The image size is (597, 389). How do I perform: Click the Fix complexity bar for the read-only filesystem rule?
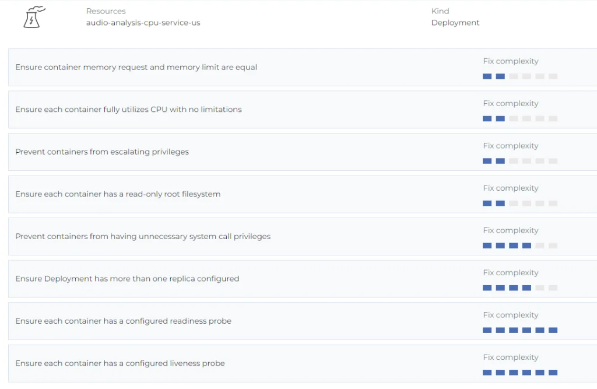point(520,203)
